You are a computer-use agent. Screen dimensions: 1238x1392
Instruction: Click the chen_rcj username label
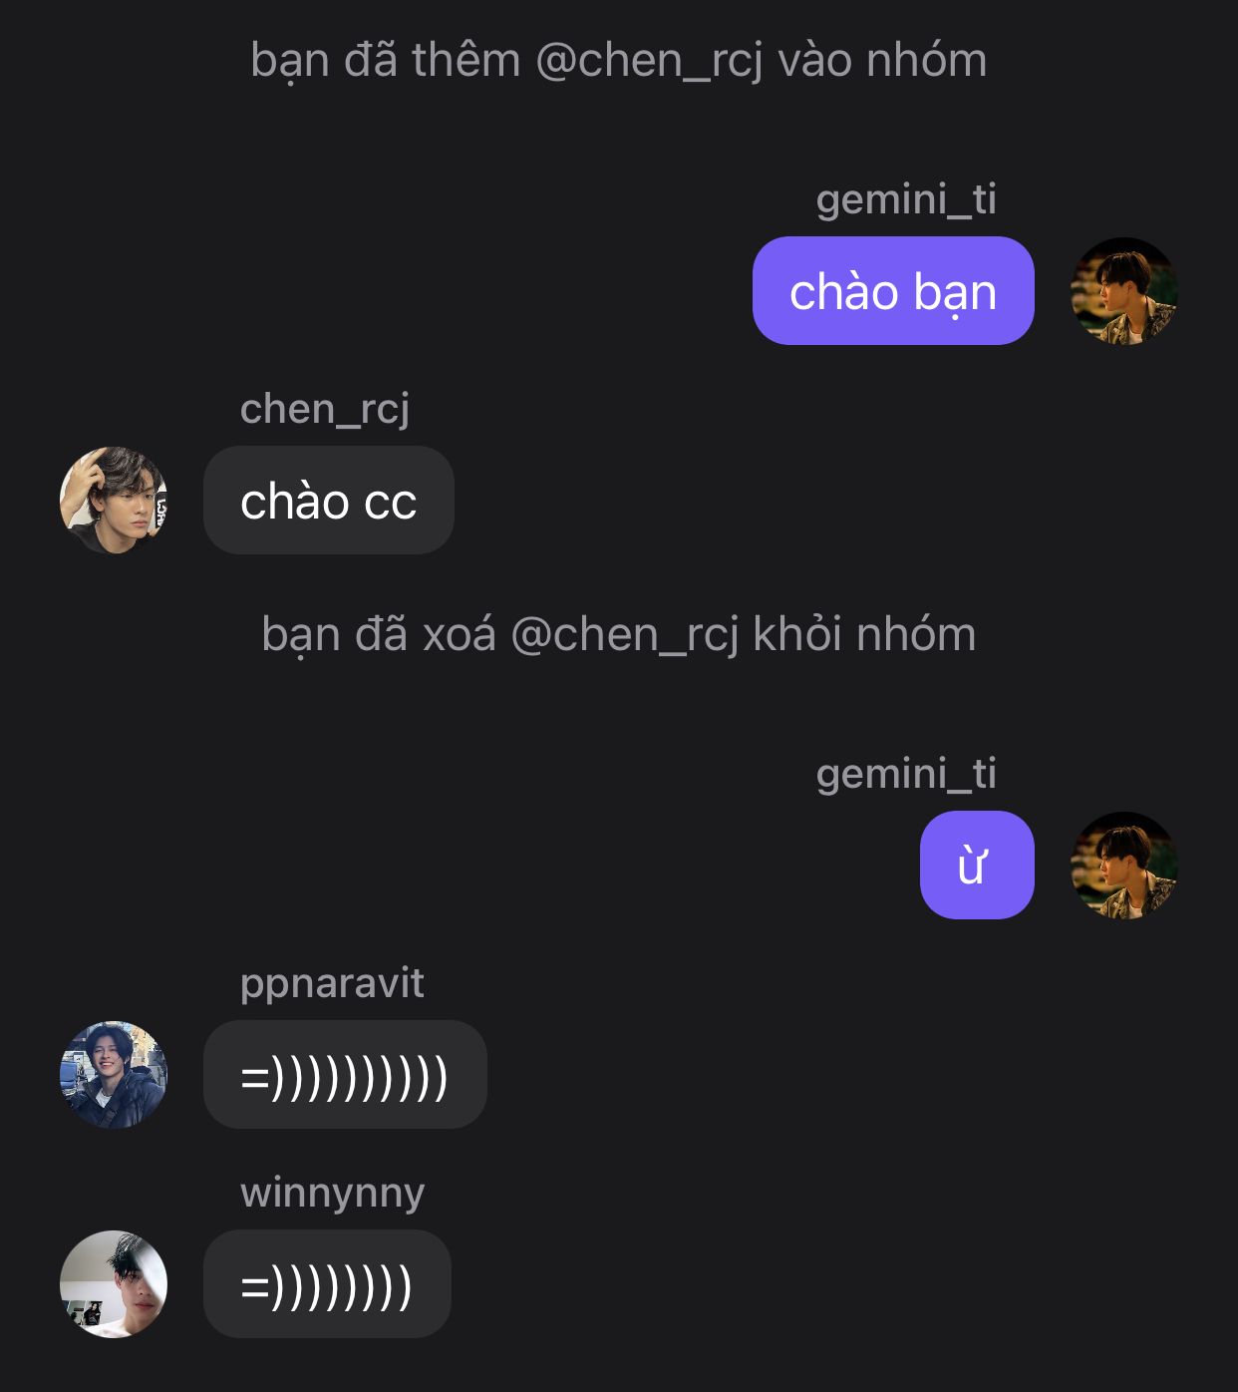tap(325, 410)
